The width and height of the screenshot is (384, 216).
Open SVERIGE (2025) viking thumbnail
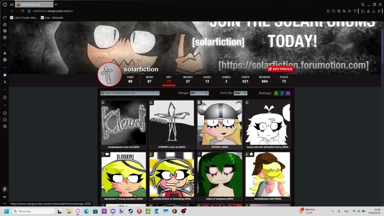coord(220,123)
